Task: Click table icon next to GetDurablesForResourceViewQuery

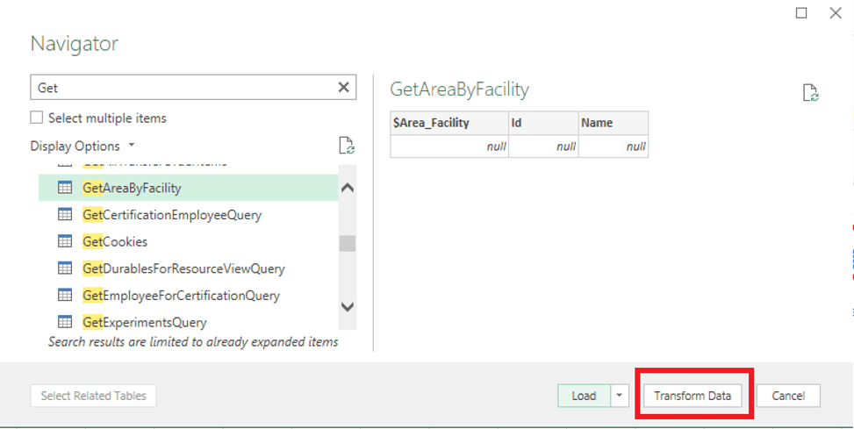Action: (x=65, y=268)
